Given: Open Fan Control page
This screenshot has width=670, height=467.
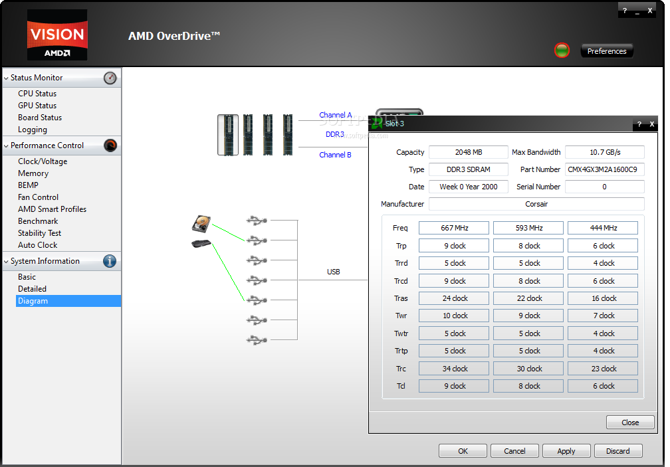Looking at the screenshot, I should click(x=38, y=197).
